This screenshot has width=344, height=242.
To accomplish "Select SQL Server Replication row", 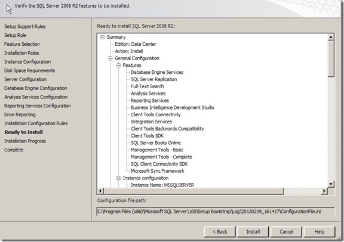I will click(x=154, y=79).
